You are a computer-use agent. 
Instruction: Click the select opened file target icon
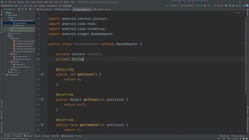(x=19, y=9)
